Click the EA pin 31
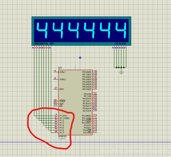This screenshot has height=157, width=171. 56,105
